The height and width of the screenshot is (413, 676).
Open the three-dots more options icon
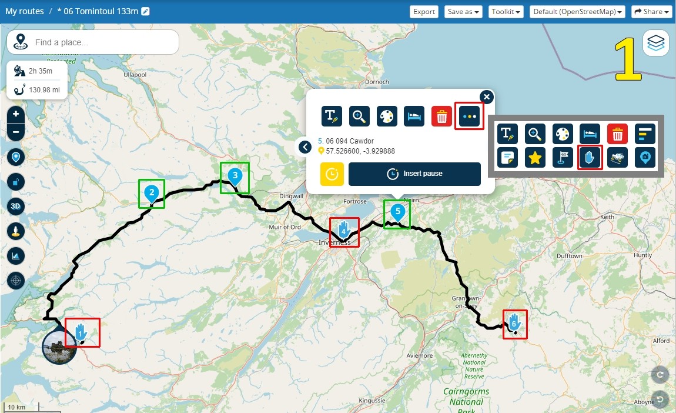(x=470, y=116)
